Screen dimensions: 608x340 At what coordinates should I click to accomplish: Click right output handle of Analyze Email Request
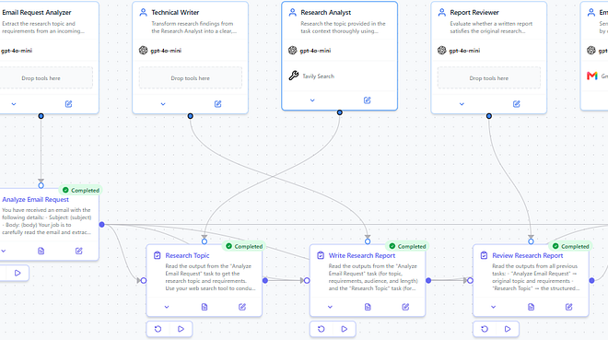[102, 225]
